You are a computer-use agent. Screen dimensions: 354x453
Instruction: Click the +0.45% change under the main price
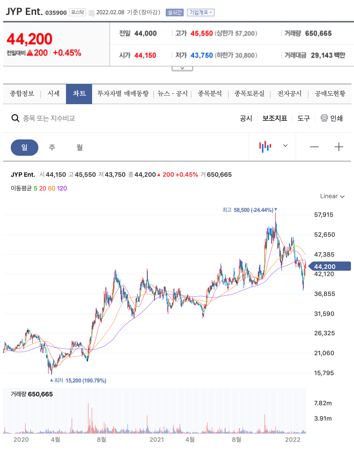[67, 53]
